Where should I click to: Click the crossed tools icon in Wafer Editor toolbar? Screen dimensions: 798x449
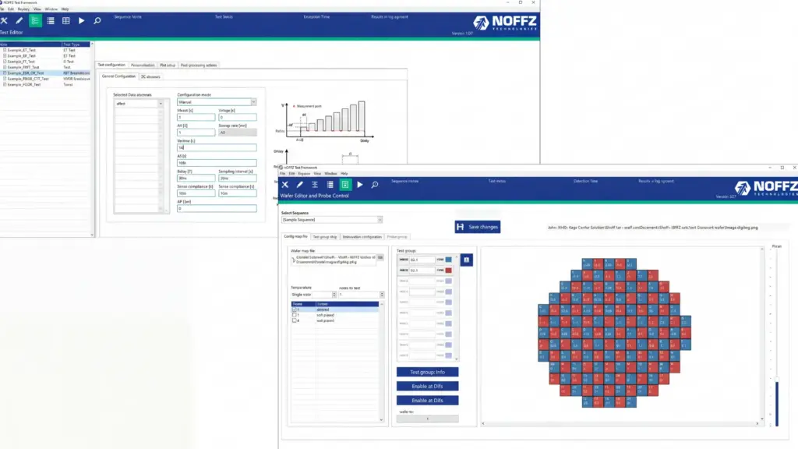[x=285, y=185]
